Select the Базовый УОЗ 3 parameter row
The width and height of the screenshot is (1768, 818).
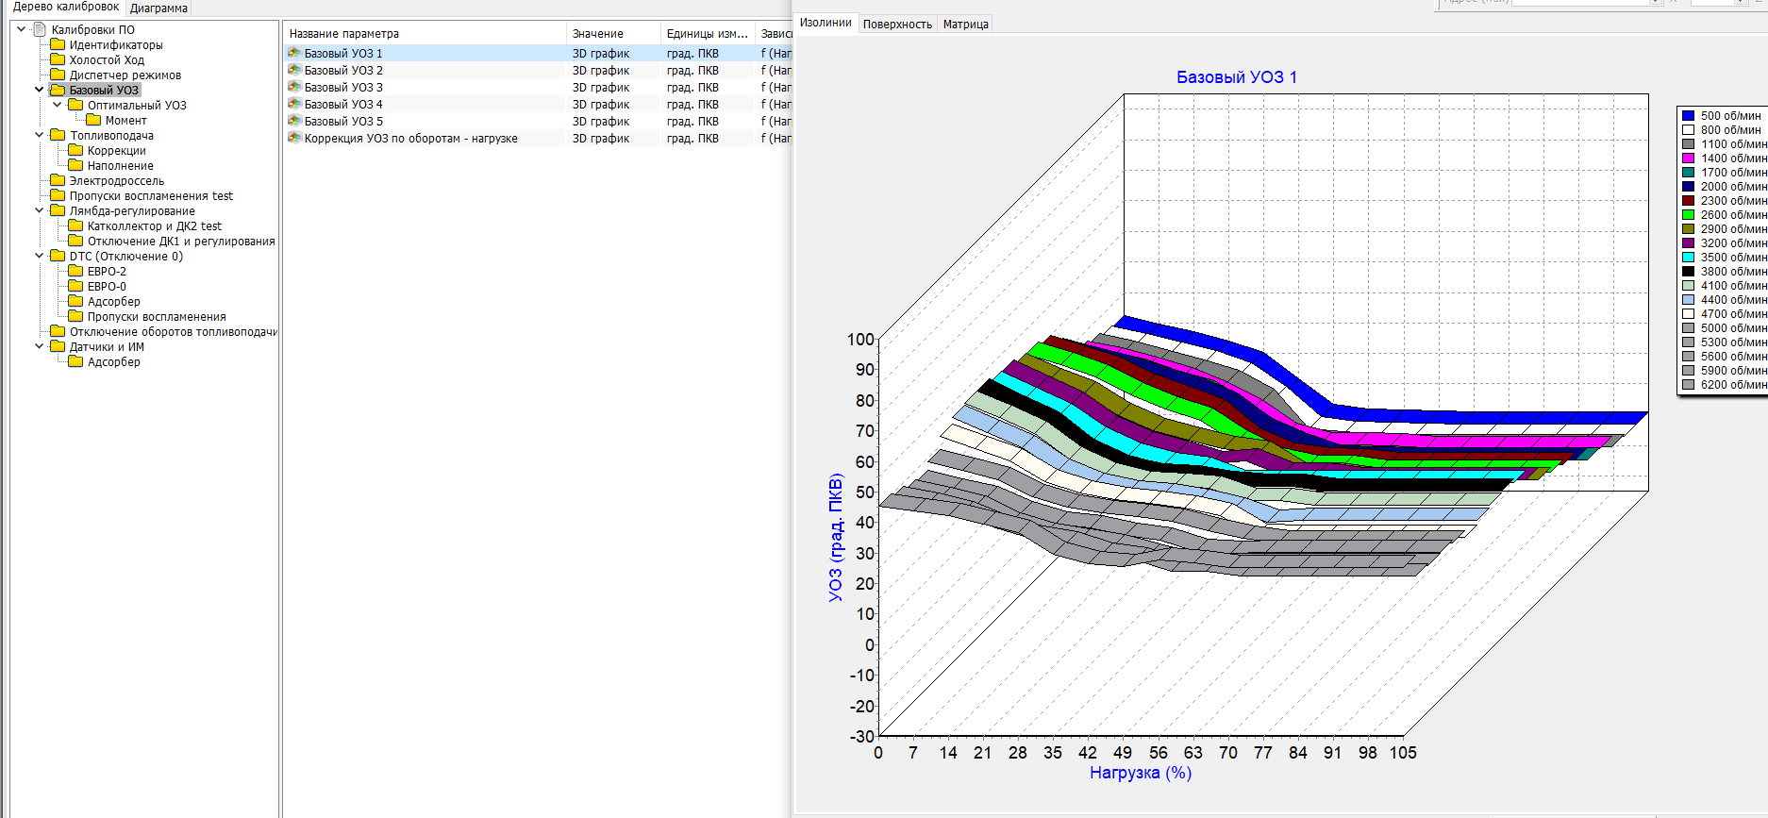click(x=343, y=87)
